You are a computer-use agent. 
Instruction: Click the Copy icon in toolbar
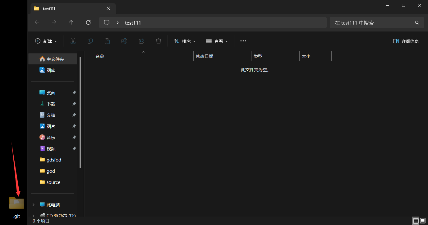click(x=90, y=41)
